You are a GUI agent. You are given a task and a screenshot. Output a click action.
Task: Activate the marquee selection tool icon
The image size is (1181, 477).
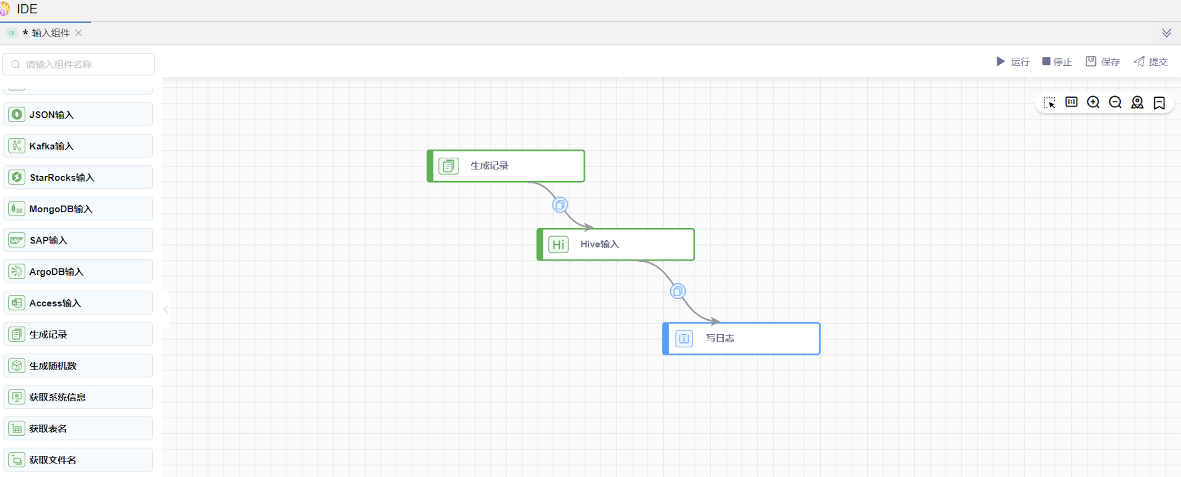point(1049,102)
